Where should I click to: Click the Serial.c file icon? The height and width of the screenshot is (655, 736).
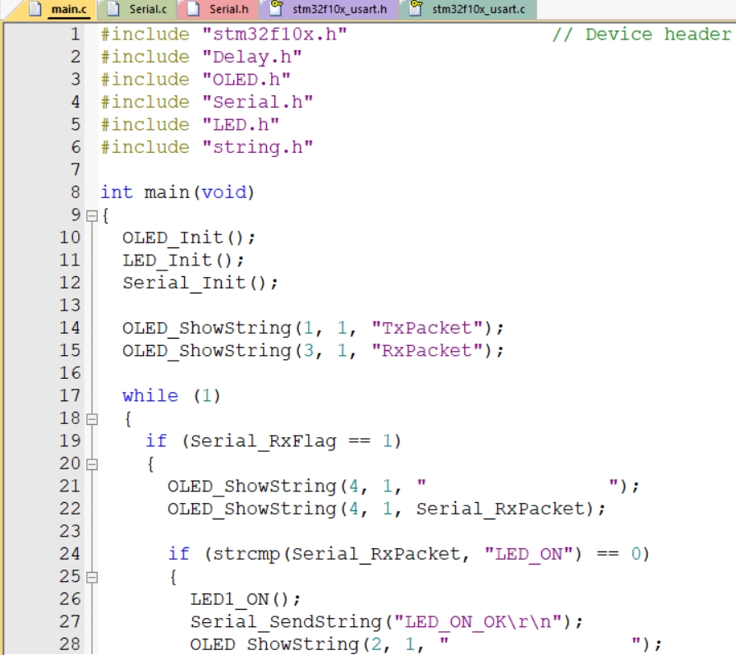pos(113,8)
